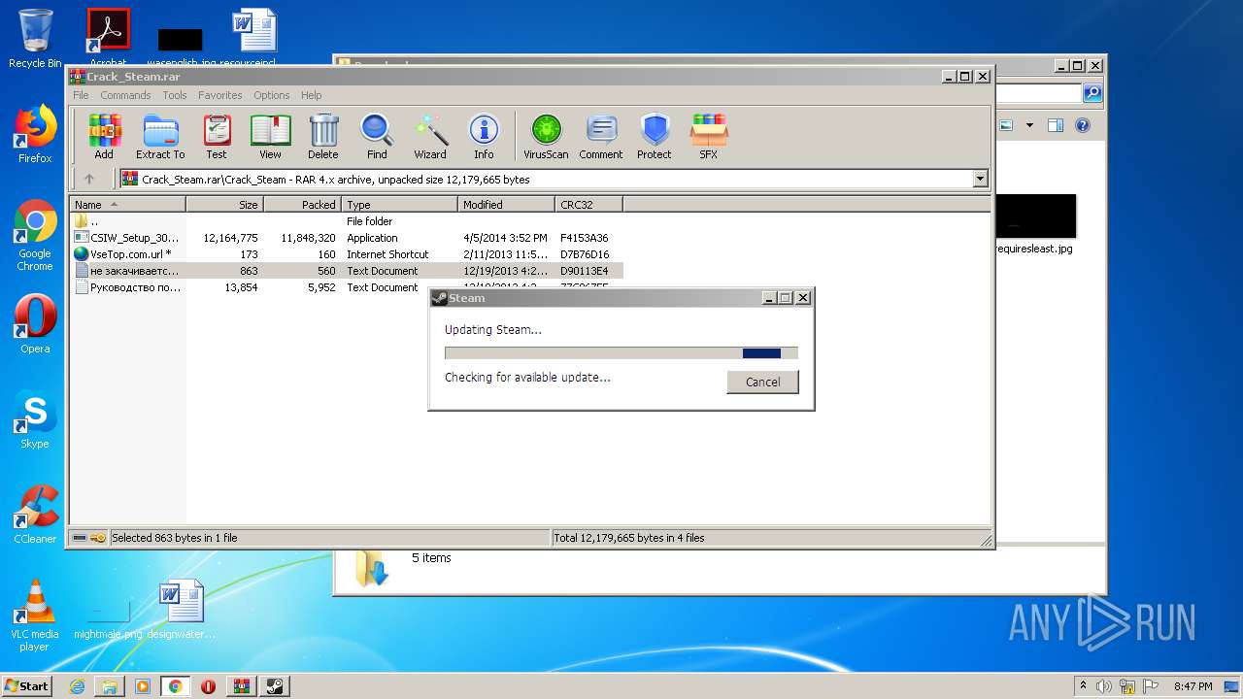Show hidden tray icons arrow

1083,685
